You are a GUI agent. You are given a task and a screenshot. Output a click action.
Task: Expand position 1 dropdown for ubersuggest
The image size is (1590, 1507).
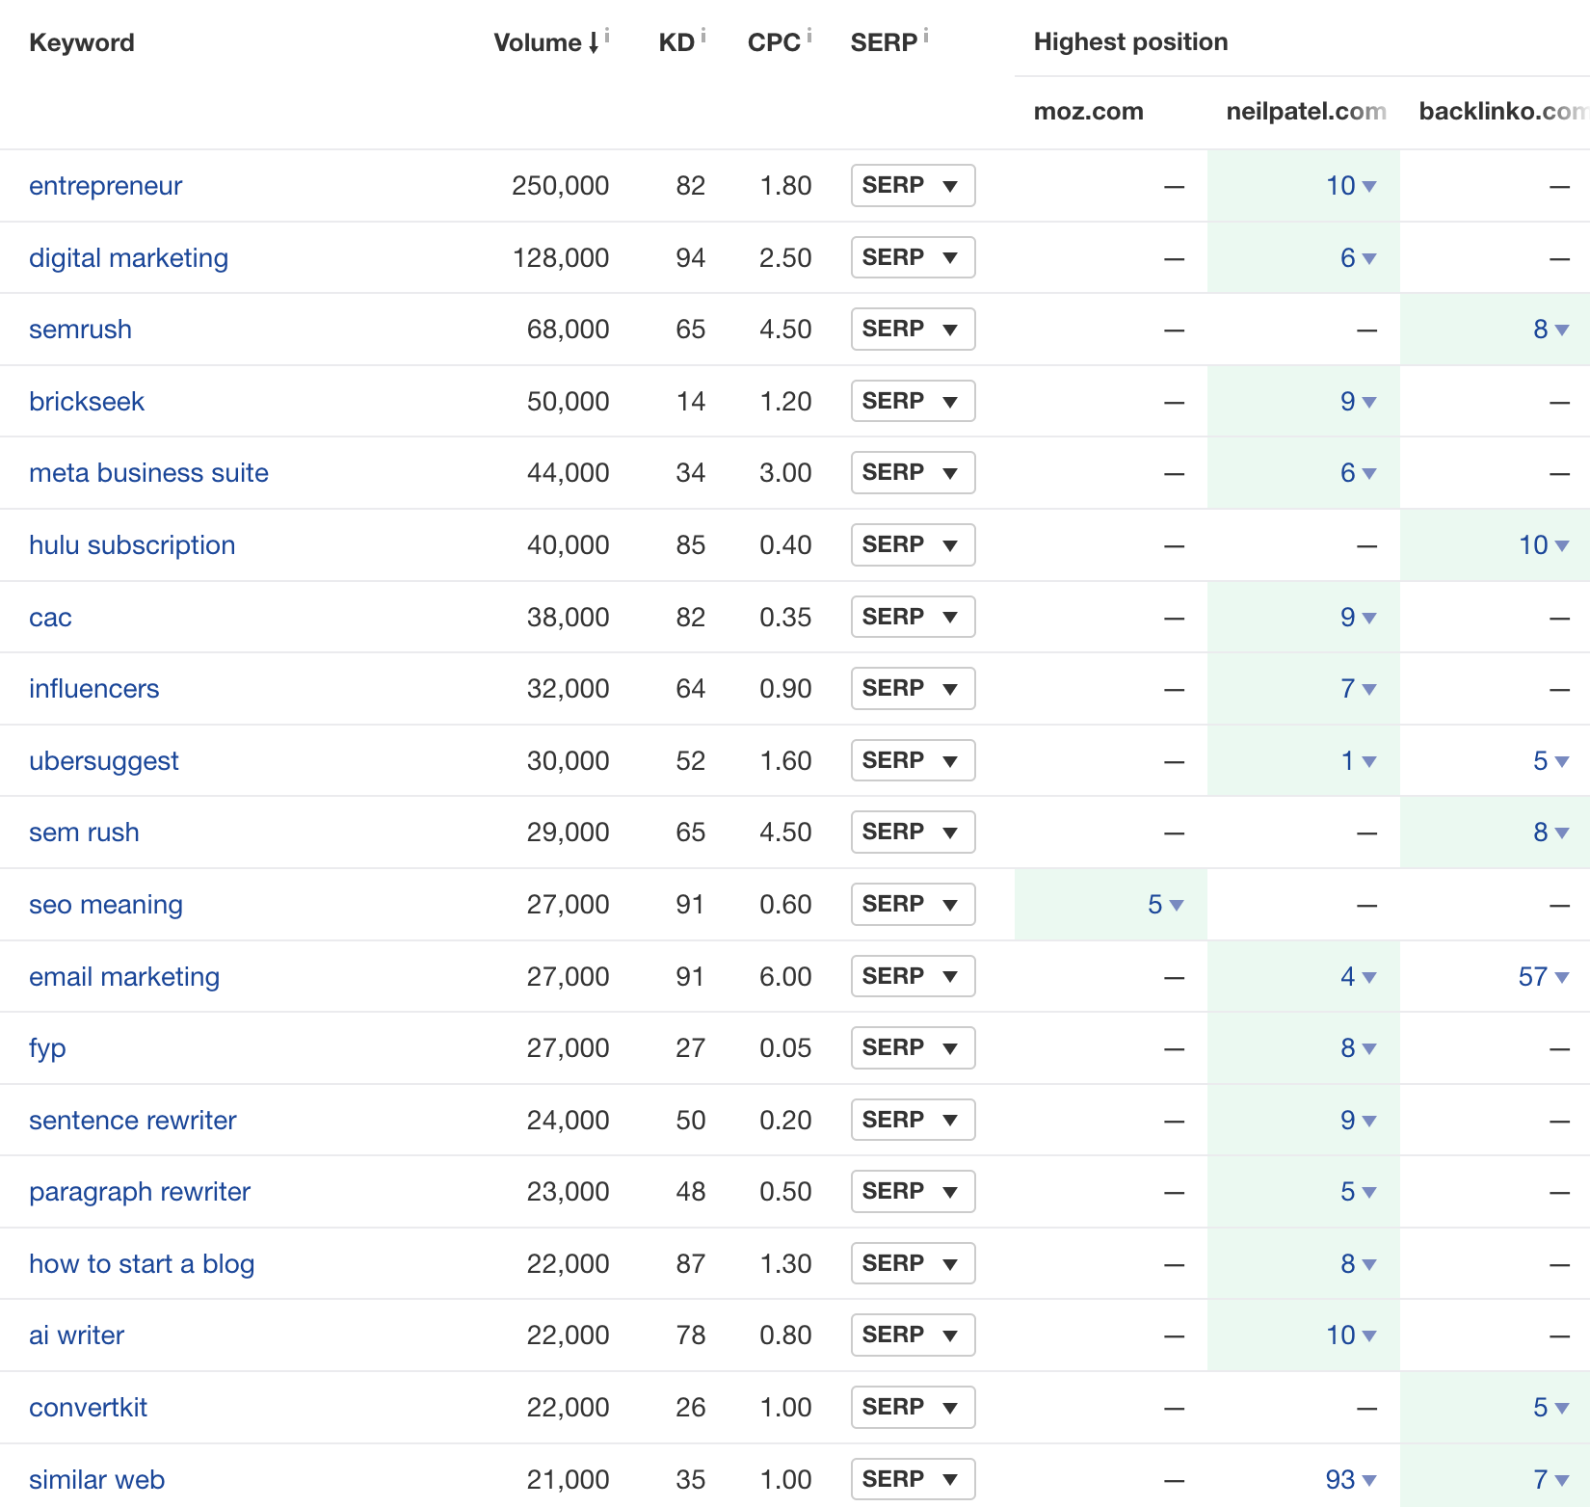pyautogui.click(x=1354, y=760)
